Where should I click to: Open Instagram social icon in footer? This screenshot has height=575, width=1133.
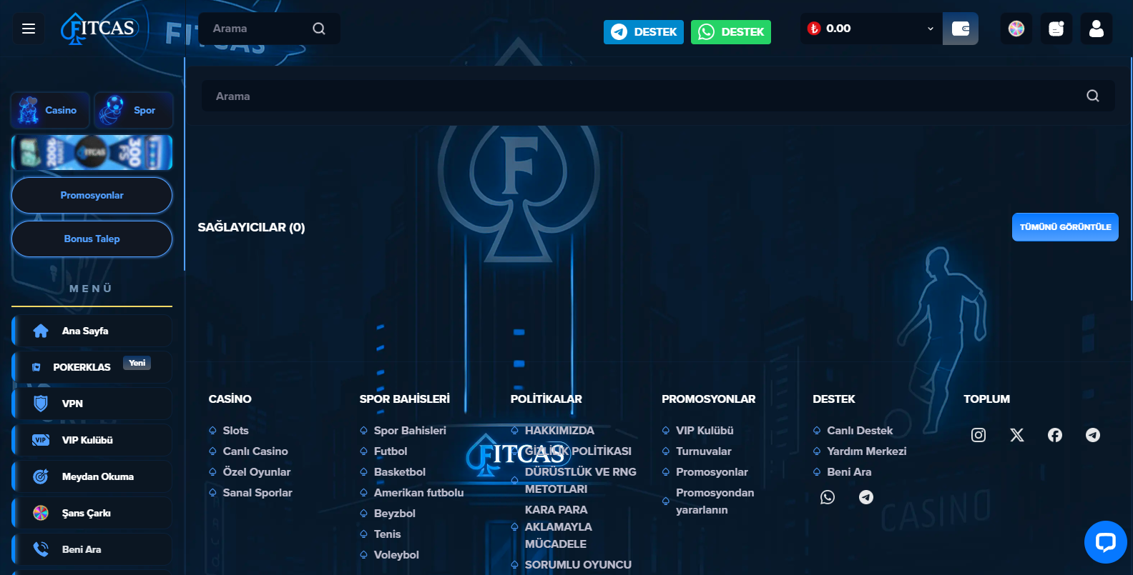point(978,435)
